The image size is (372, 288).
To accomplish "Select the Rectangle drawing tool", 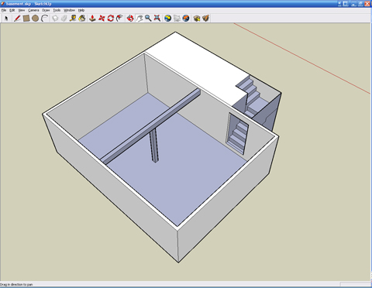I will click(26, 19).
